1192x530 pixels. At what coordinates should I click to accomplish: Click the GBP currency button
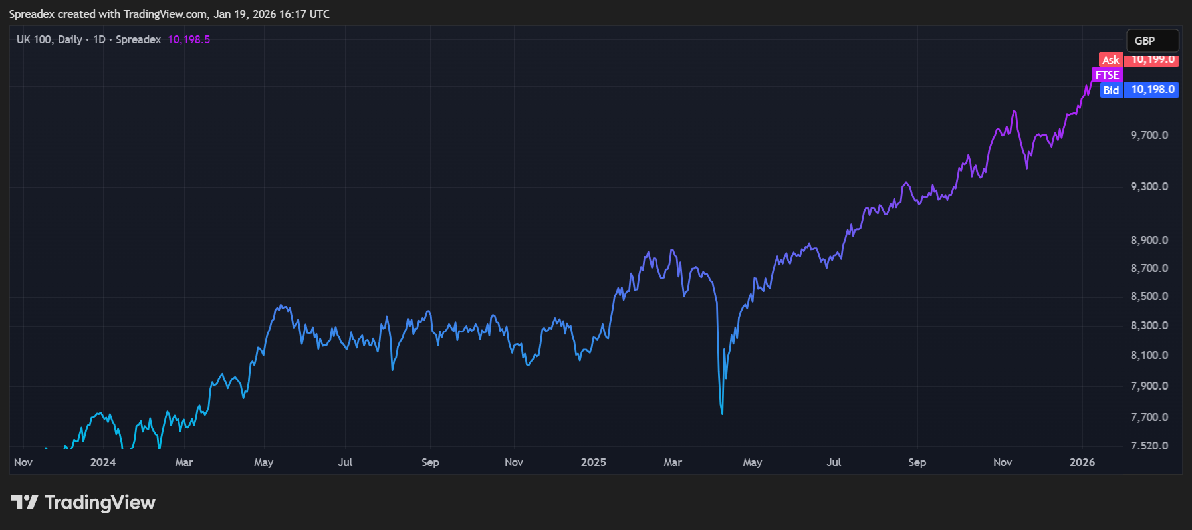pos(1152,41)
